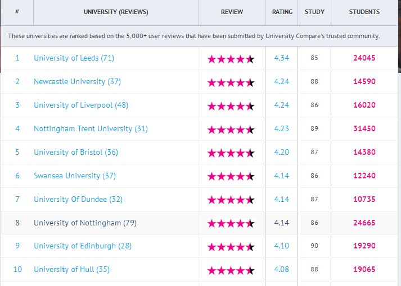Select the star rating for University of Nottingham
Image resolution: width=401 pixels, height=286 pixels.
tap(231, 224)
